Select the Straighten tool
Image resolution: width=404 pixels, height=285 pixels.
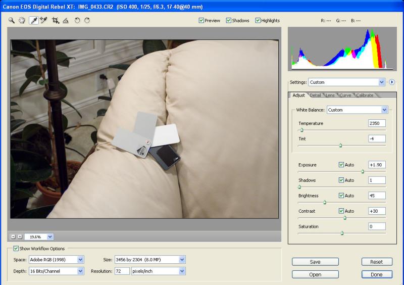pos(66,20)
